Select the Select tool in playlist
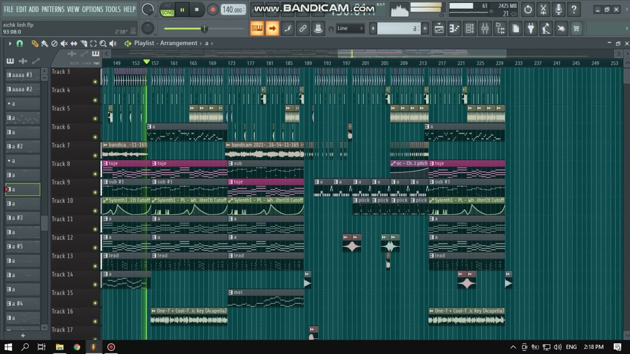The image size is (630, 354). 93,43
